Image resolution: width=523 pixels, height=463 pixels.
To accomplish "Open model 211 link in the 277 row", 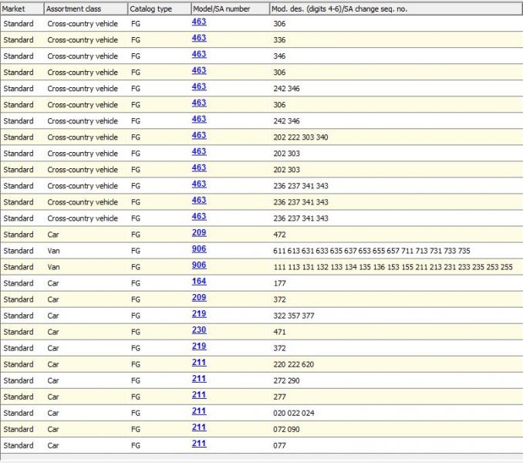I will pyautogui.click(x=199, y=395).
